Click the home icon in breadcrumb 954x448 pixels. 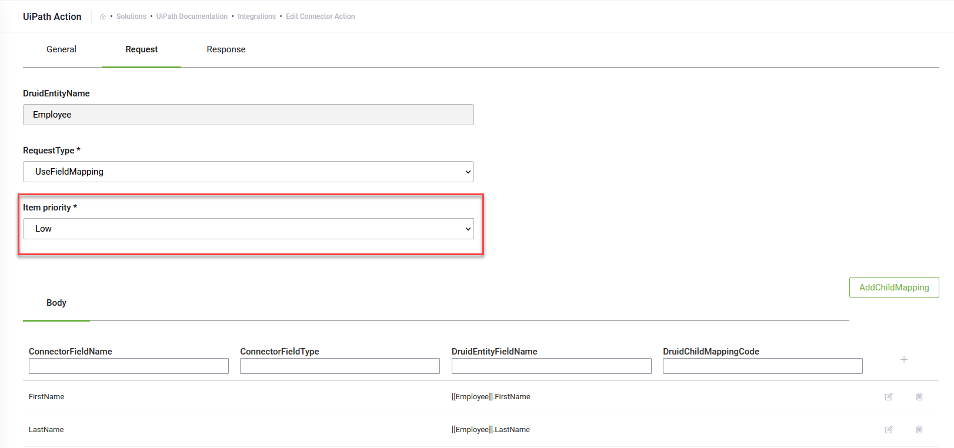click(x=103, y=17)
